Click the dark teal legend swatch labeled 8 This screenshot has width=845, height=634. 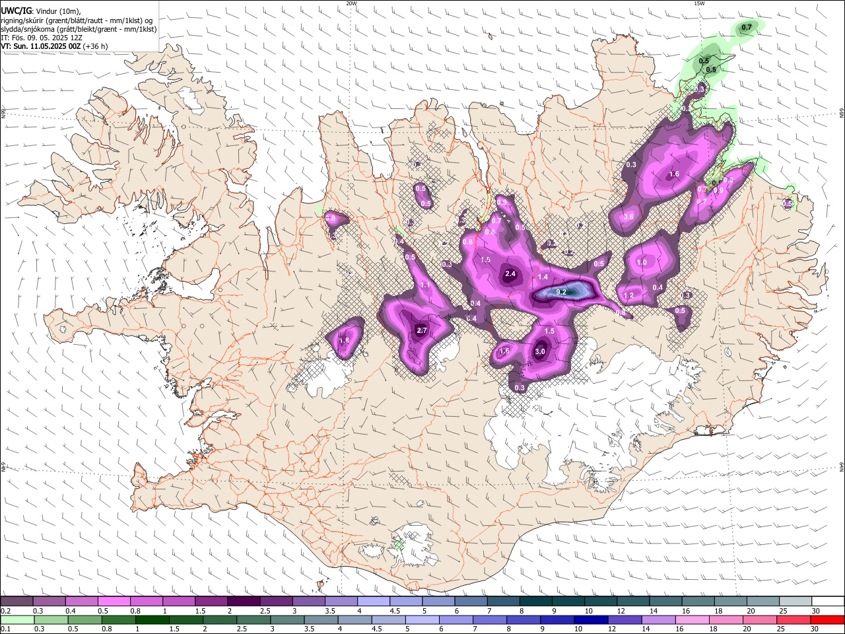[x=535, y=601]
